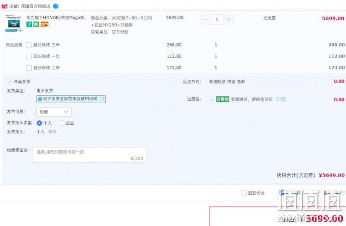Screen dimensions: 346x226
Task: Check the 延长保修 二年 option
Action: pos(29,68)
